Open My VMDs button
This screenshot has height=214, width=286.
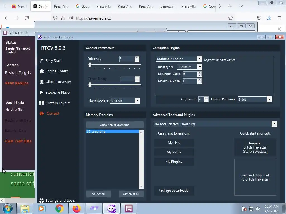point(174,152)
